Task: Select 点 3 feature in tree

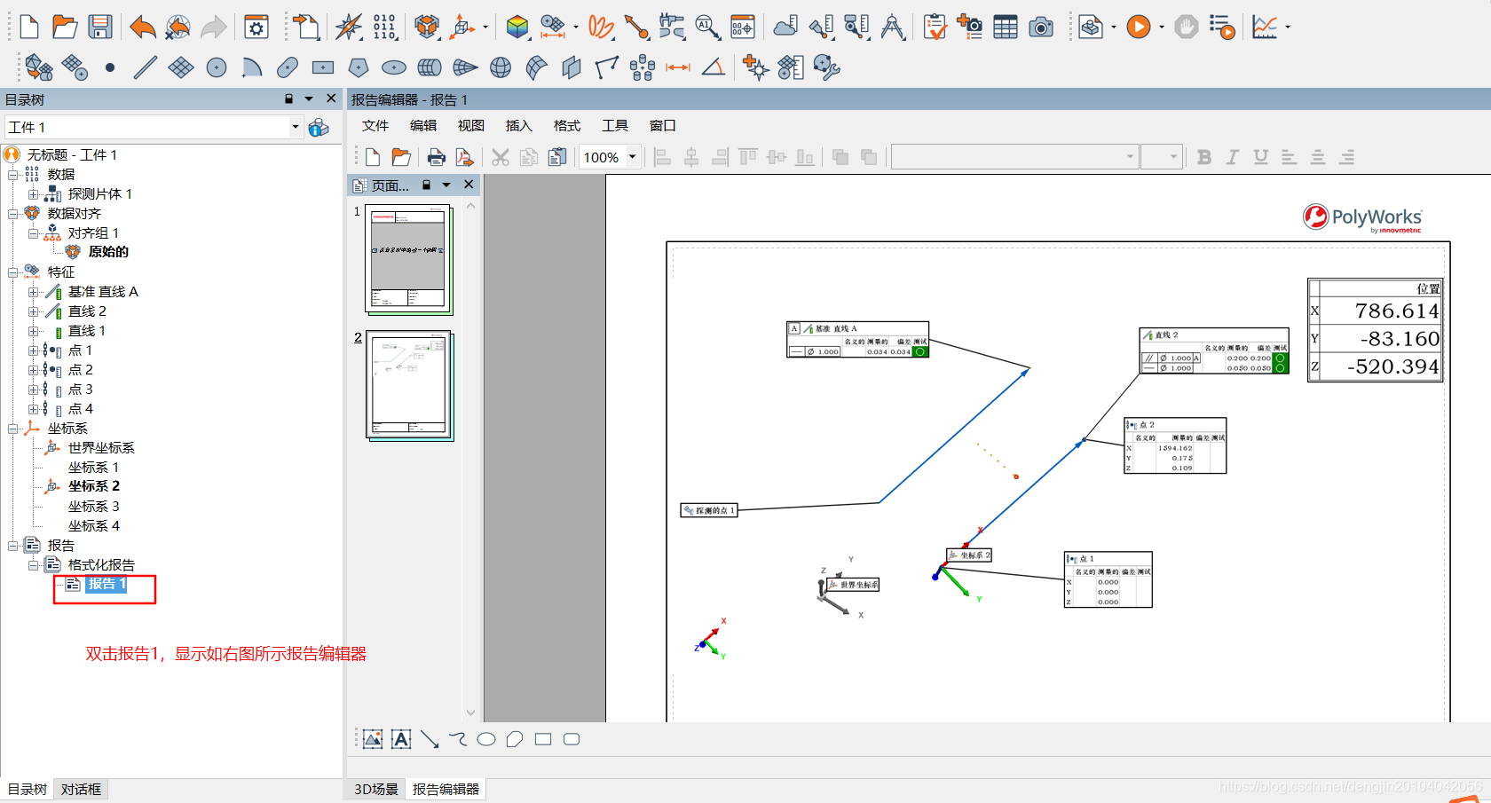Action: [x=81, y=389]
